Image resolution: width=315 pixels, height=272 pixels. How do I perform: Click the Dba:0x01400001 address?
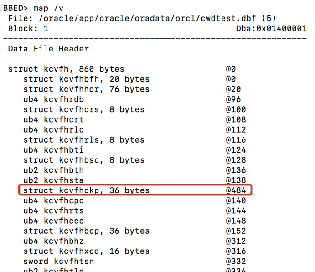pyautogui.click(x=269, y=28)
